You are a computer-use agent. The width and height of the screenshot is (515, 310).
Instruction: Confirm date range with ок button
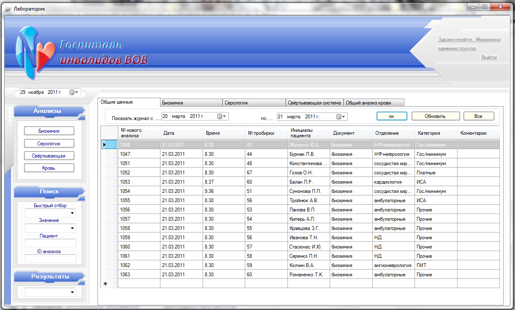[x=392, y=116]
